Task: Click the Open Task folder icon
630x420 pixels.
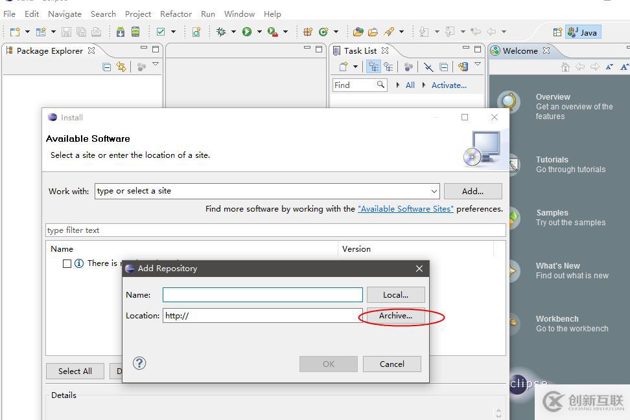Action: (x=373, y=32)
